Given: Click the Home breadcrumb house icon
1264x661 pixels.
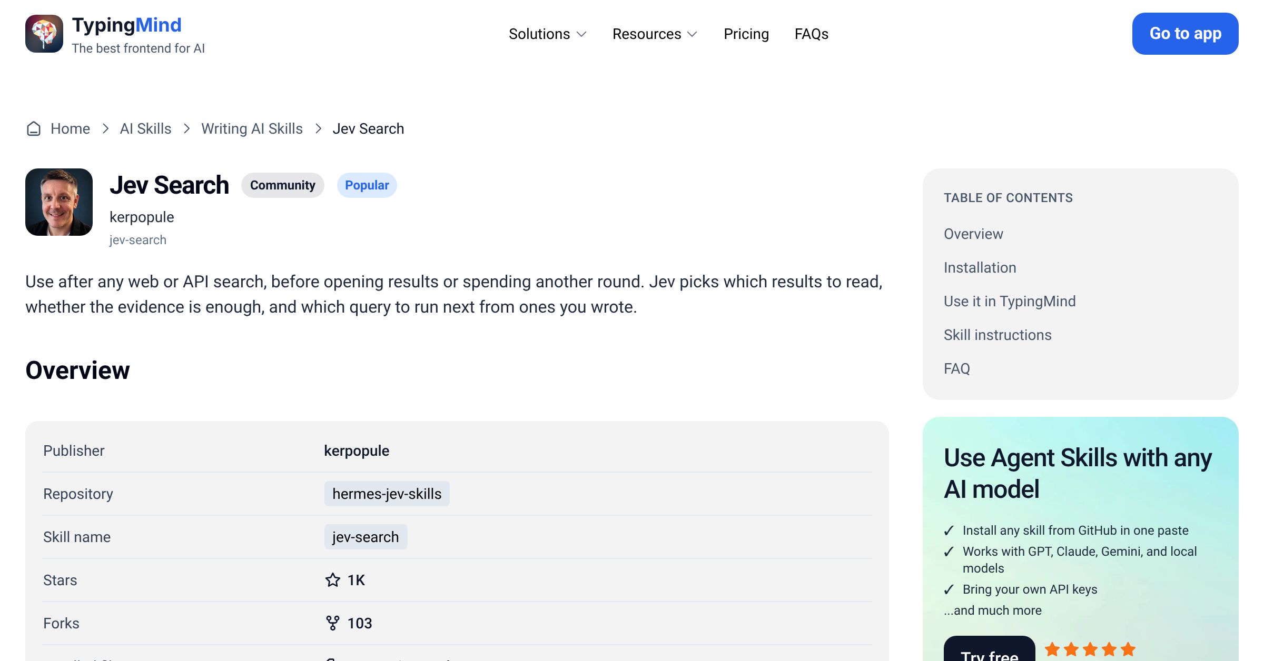Looking at the screenshot, I should [x=34, y=128].
